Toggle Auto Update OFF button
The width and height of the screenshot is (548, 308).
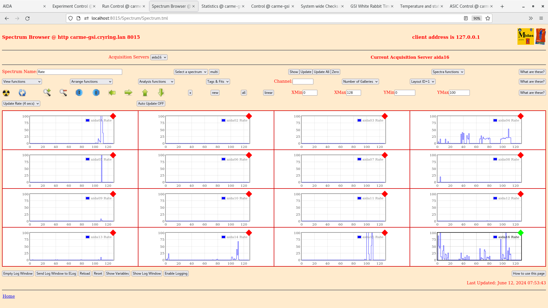(x=150, y=103)
